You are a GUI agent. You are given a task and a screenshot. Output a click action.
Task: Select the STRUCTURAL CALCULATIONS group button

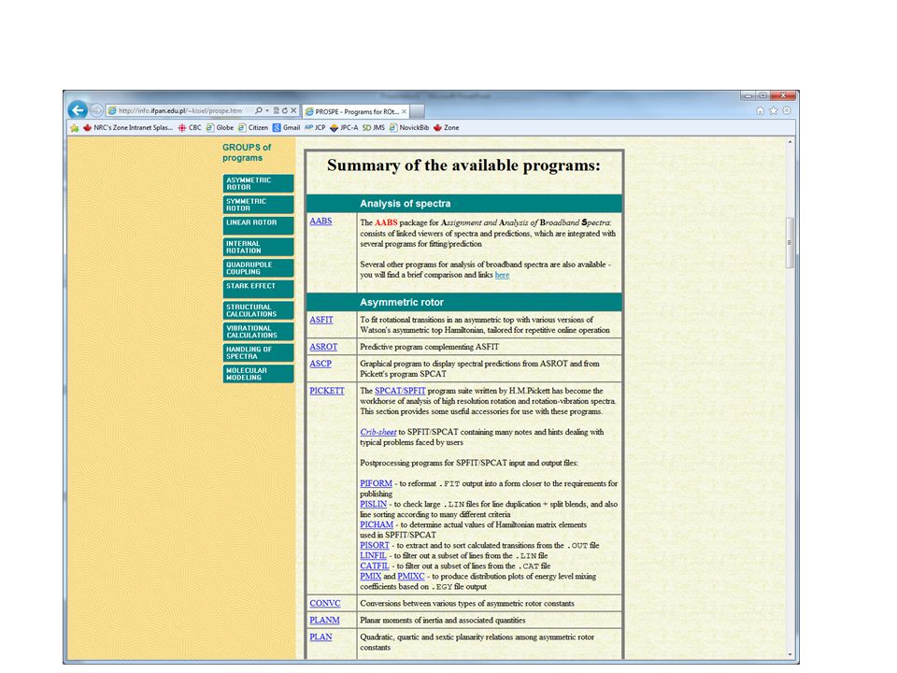258,310
